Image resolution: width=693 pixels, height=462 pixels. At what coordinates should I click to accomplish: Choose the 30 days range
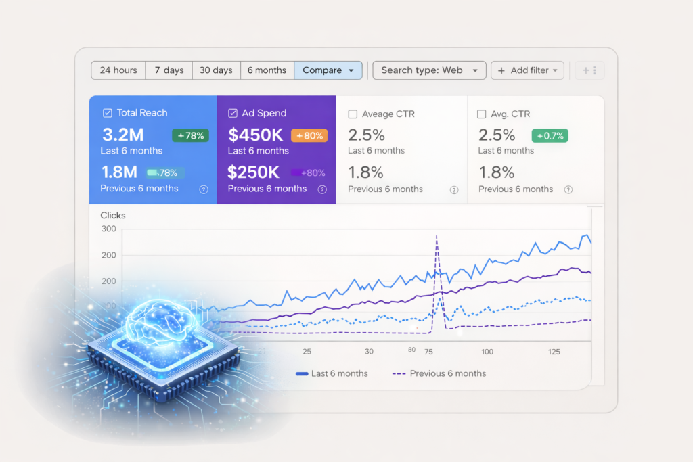point(216,70)
